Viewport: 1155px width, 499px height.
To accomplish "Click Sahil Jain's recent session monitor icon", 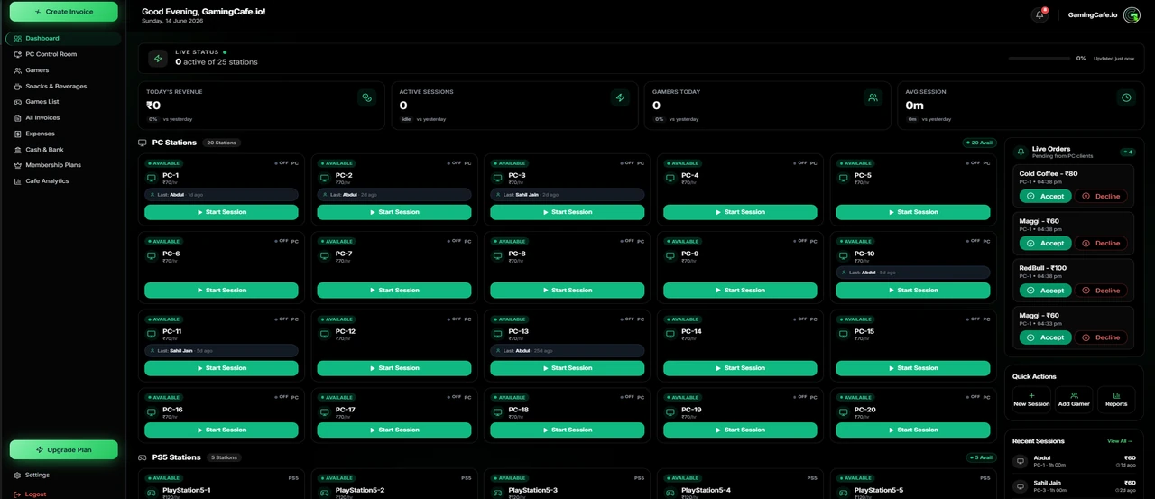I will coord(1021,486).
